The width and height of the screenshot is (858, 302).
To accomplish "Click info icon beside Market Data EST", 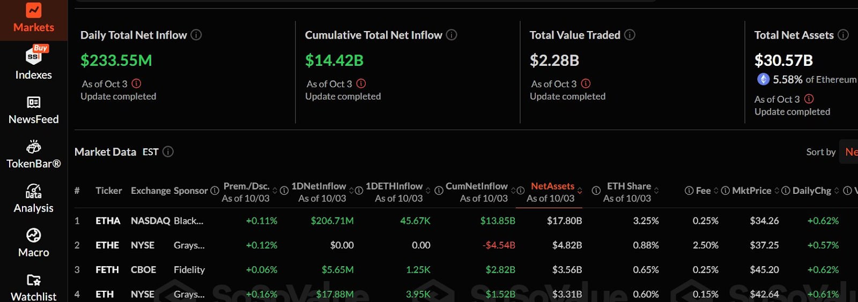I will [168, 152].
